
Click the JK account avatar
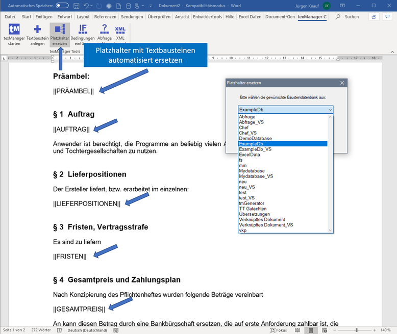pos(327,6)
